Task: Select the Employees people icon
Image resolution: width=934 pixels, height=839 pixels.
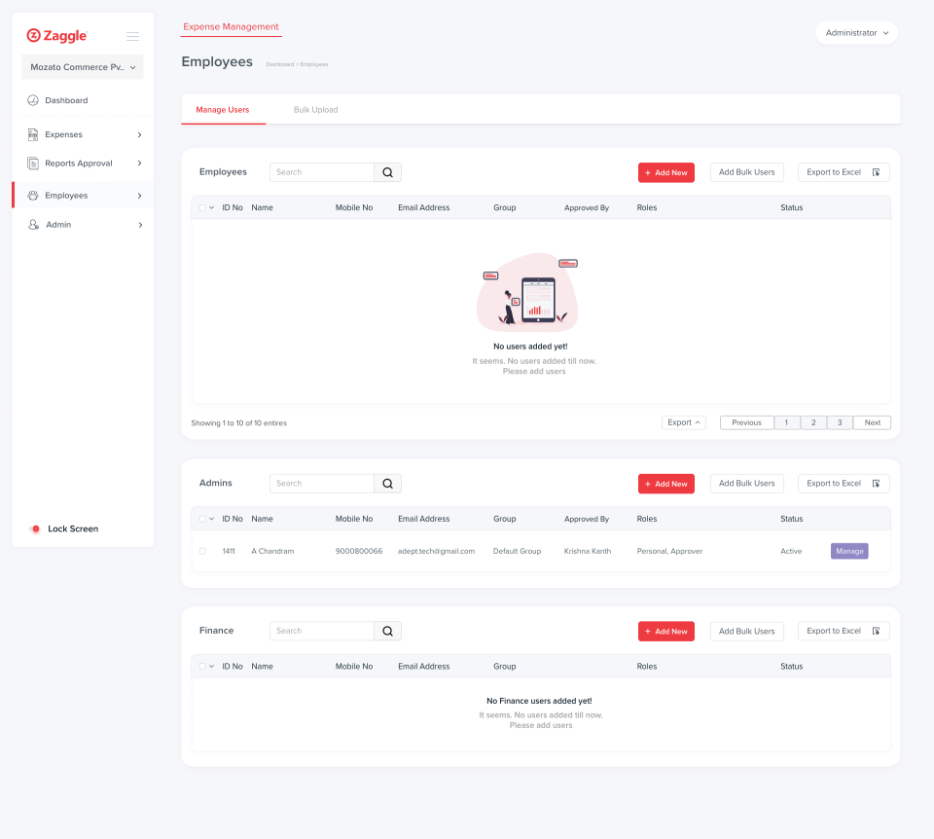Action: pyautogui.click(x=32, y=195)
